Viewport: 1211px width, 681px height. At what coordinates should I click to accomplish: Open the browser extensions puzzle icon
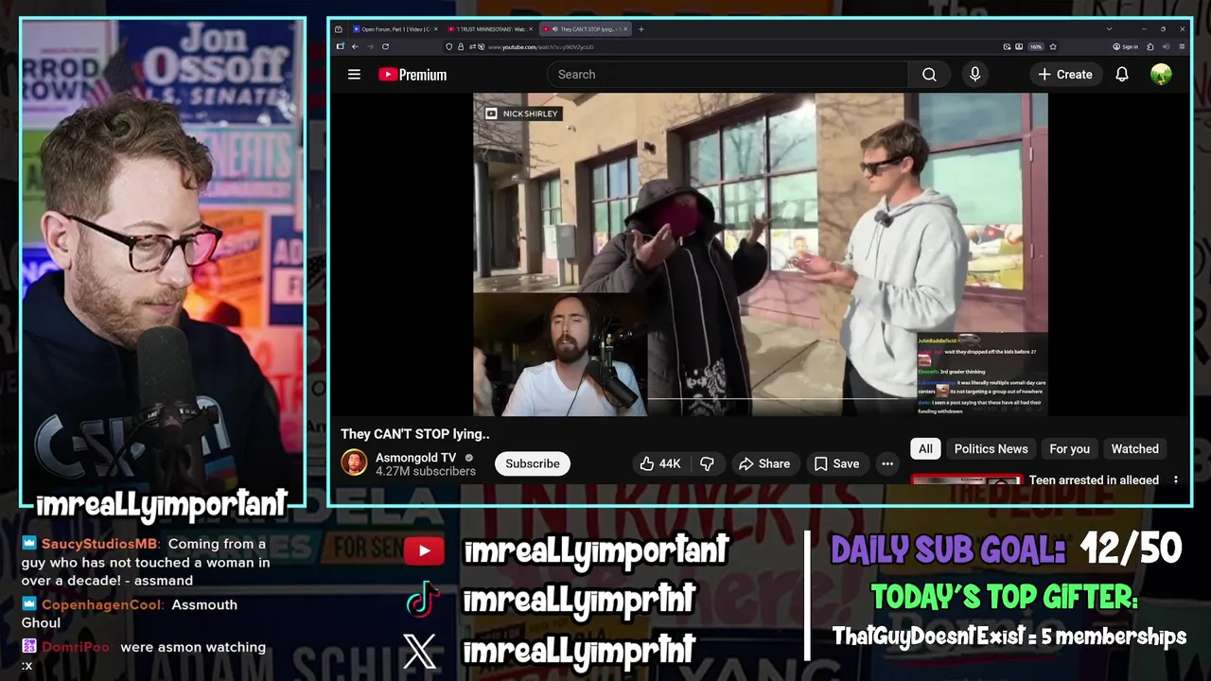[x=1150, y=46]
